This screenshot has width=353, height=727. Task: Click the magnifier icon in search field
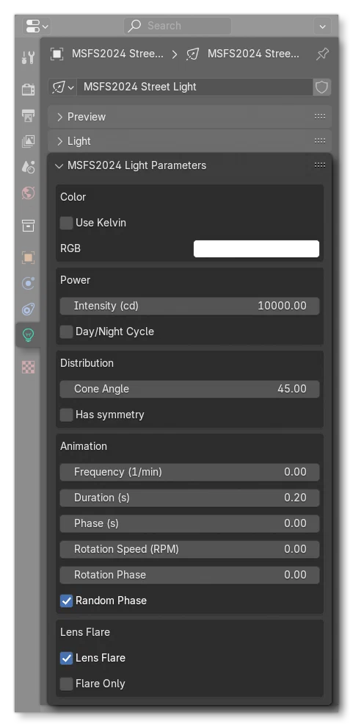pyautogui.click(x=134, y=26)
